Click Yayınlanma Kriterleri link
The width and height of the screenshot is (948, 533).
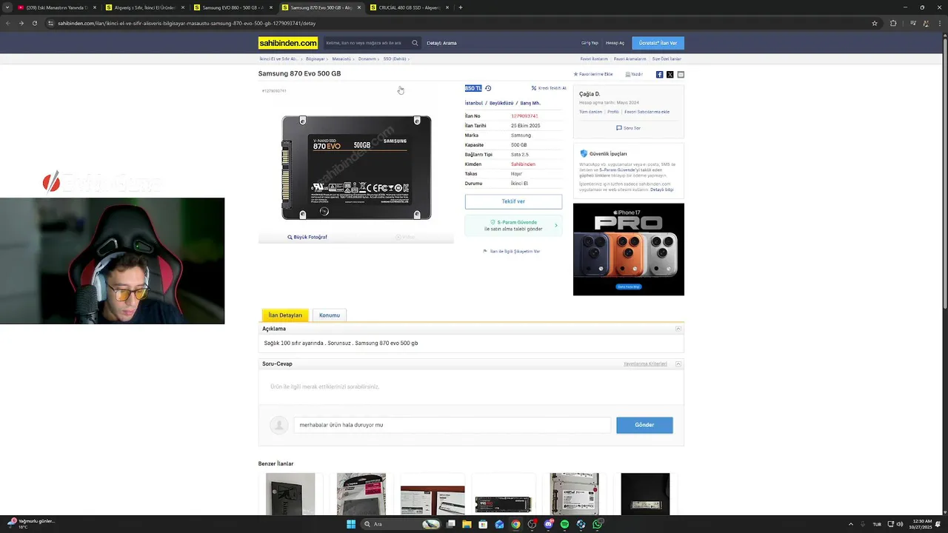coord(645,364)
